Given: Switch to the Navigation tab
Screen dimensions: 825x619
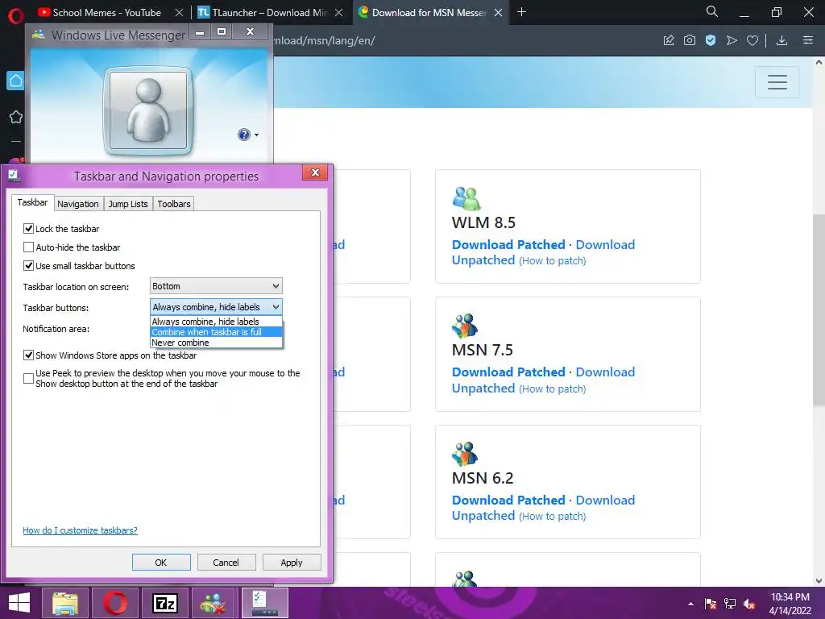Looking at the screenshot, I should pos(78,204).
